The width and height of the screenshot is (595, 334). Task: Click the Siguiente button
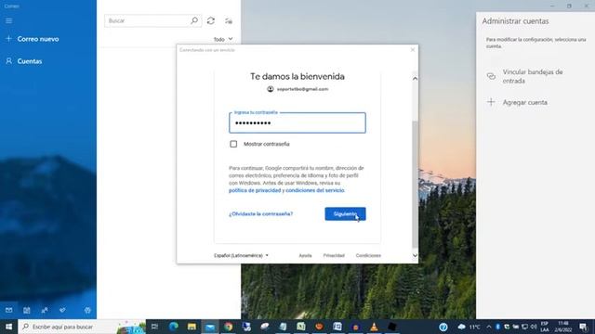(345, 214)
